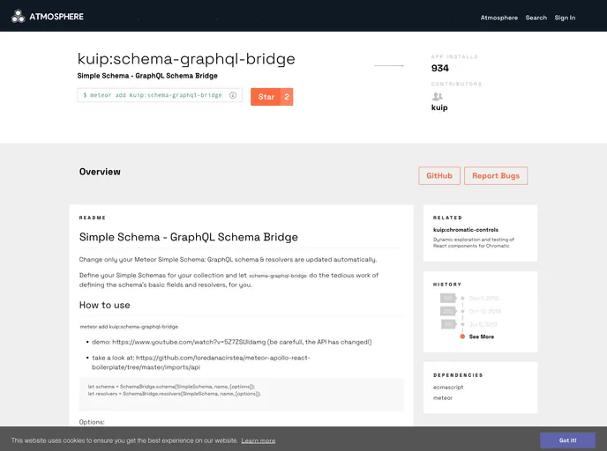
Task: Click the contributors people icon
Action: tap(437, 96)
